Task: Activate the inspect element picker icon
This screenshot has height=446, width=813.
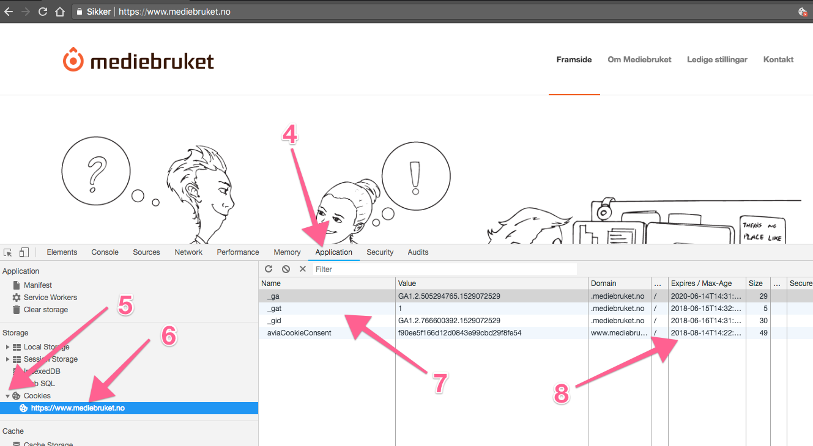Action: (x=8, y=252)
